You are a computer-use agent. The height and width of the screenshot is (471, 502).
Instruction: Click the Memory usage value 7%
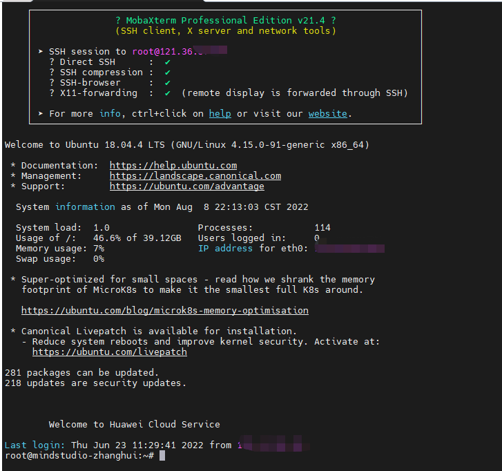point(99,249)
